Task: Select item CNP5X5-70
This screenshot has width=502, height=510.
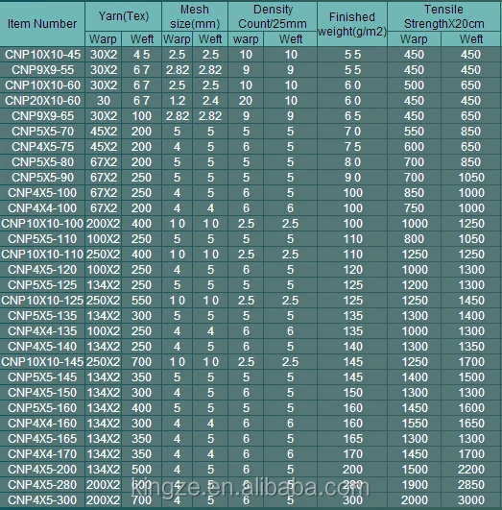Action: pyautogui.click(x=42, y=132)
